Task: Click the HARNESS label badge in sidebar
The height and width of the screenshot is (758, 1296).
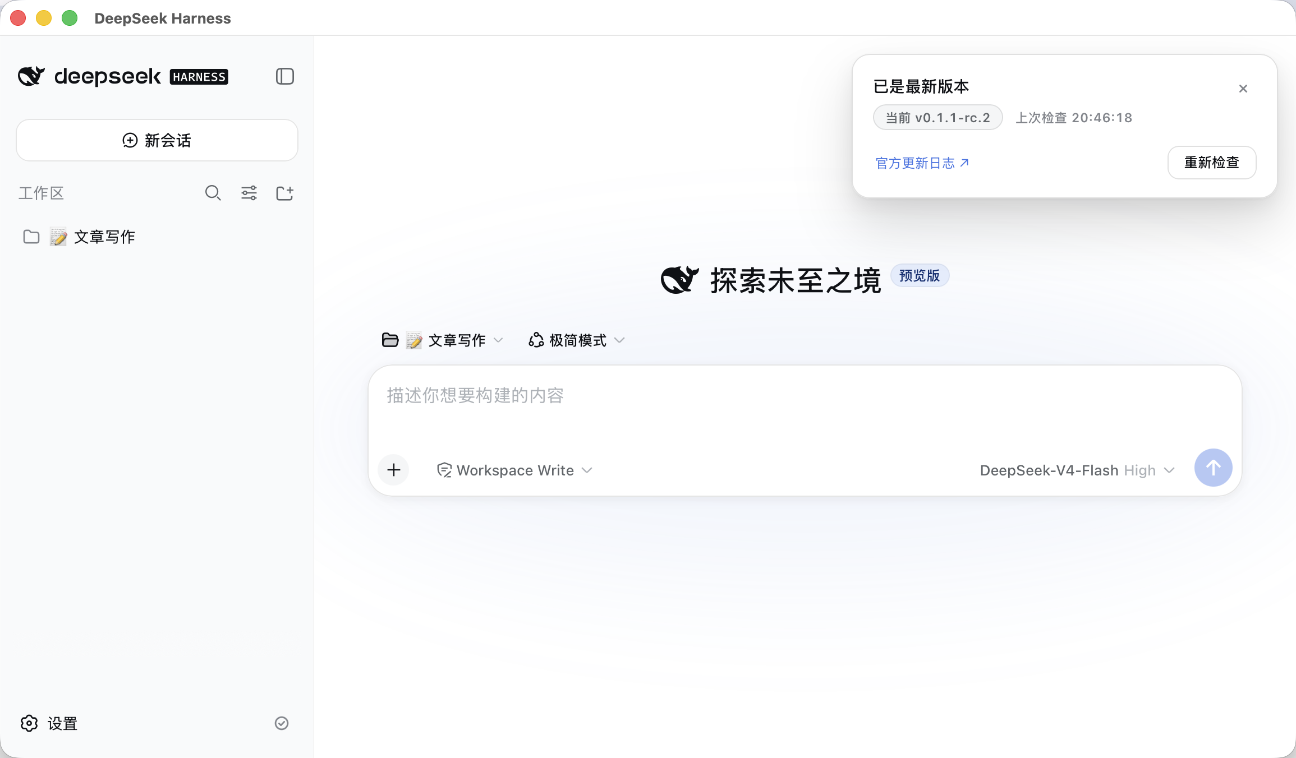Action: (199, 77)
